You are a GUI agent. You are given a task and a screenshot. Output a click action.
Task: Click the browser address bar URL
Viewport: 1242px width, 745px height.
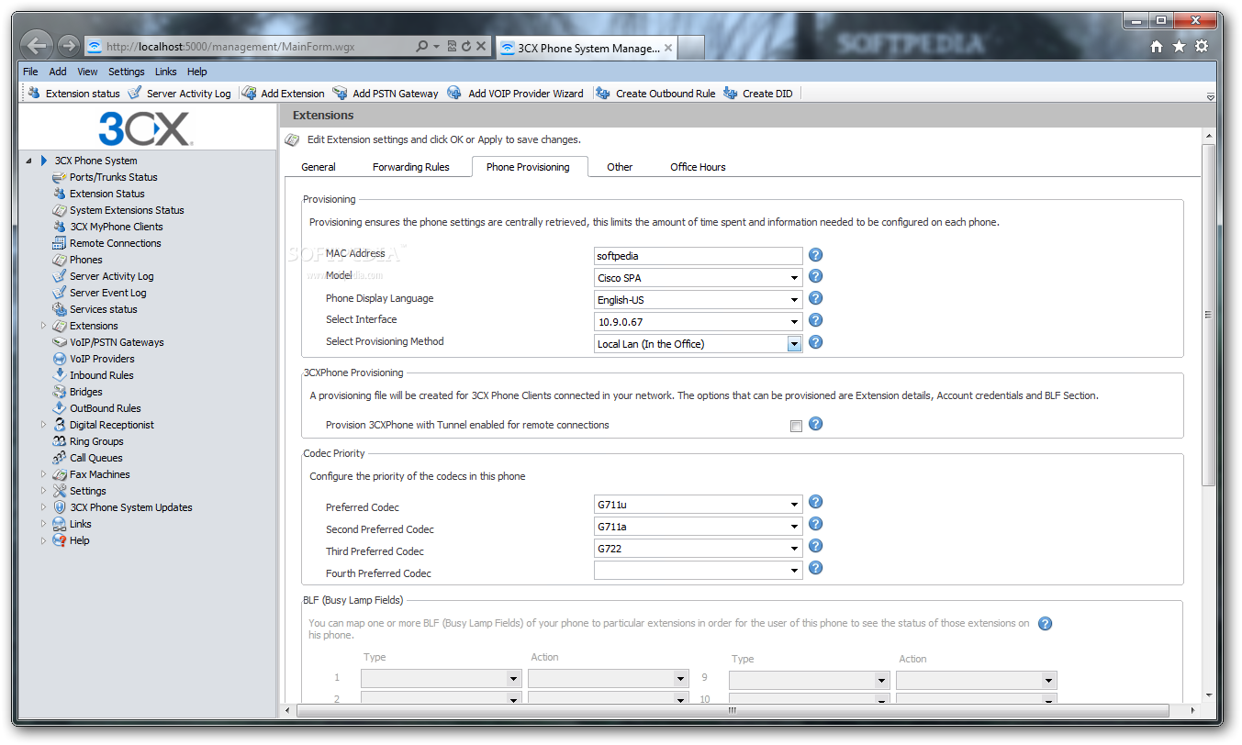(x=229, y=46)
